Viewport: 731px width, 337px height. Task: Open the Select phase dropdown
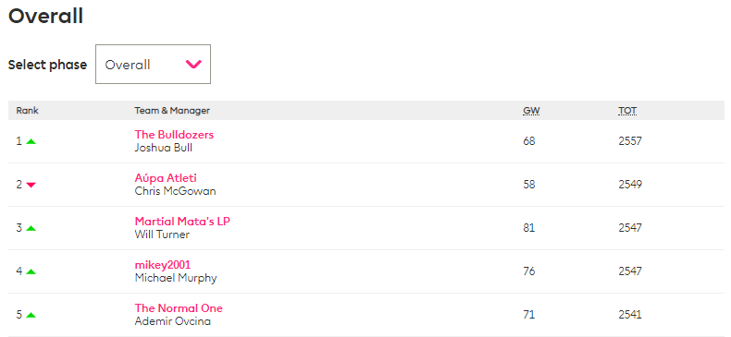click(x=153, y=65)
